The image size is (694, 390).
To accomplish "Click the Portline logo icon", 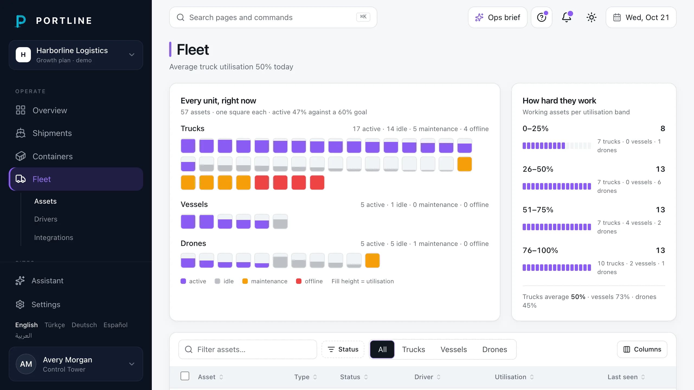I will click(x=21, y=21).
